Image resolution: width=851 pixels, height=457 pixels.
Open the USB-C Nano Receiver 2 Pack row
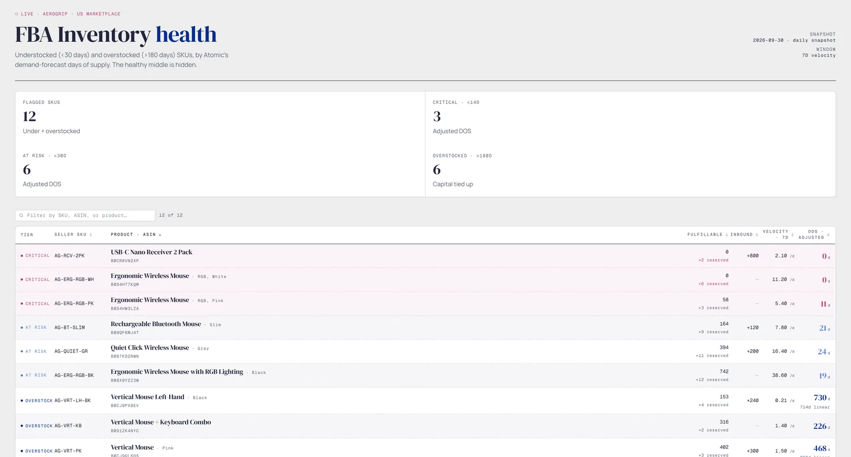click(425, 256)
